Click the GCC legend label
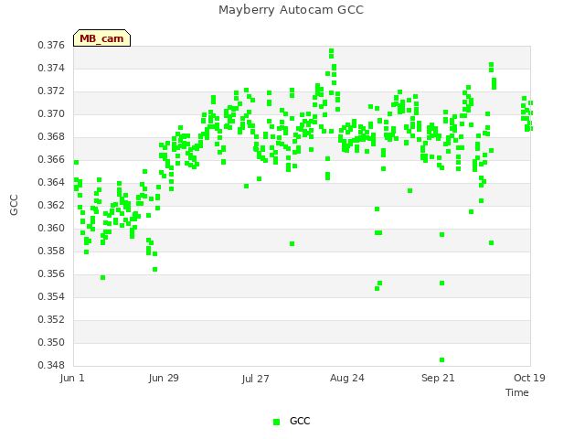 tap(300, 421)
